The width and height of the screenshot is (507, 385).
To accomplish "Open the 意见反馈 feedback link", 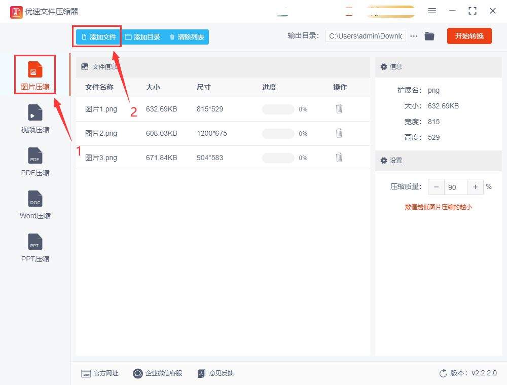I will point(215,373).
